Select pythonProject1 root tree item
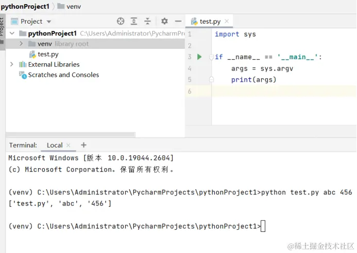The image size is (357, 253). tap(53, 33)
